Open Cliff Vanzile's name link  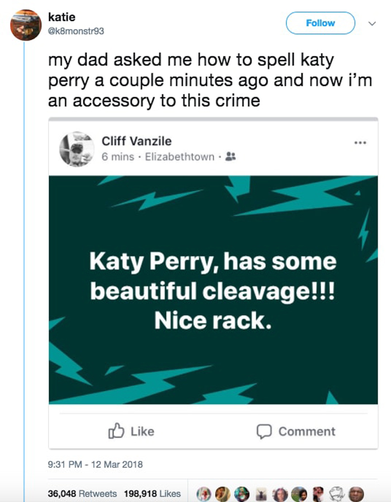tap(136, 141)
